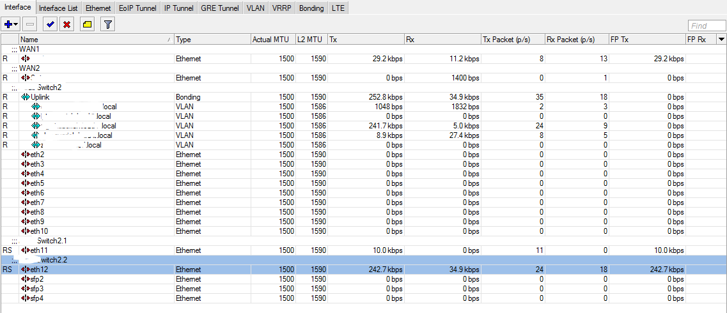Image resolution: width=727 pixels, height=313 pixels.
Task: Open the LTE tab
Action: click(x=338, y=8)
